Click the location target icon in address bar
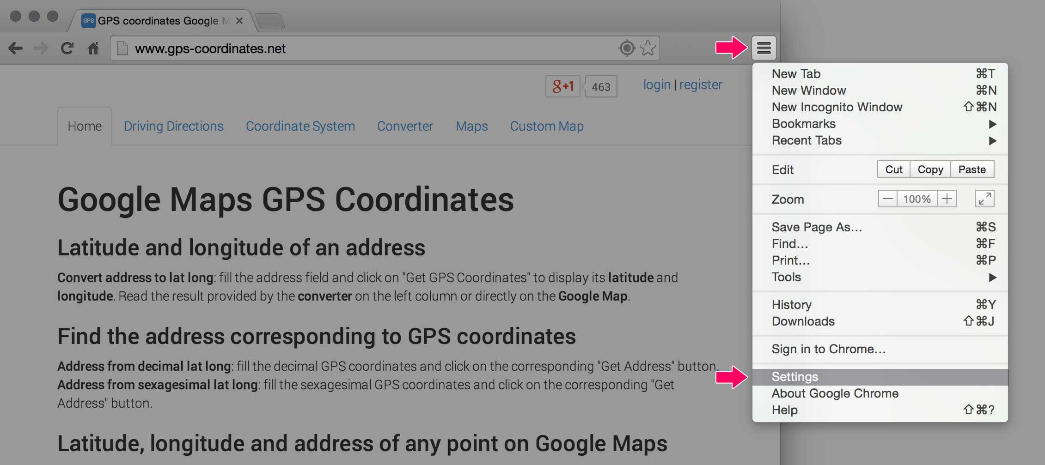This screenshot has width=1045, height=465. (627, 48)
